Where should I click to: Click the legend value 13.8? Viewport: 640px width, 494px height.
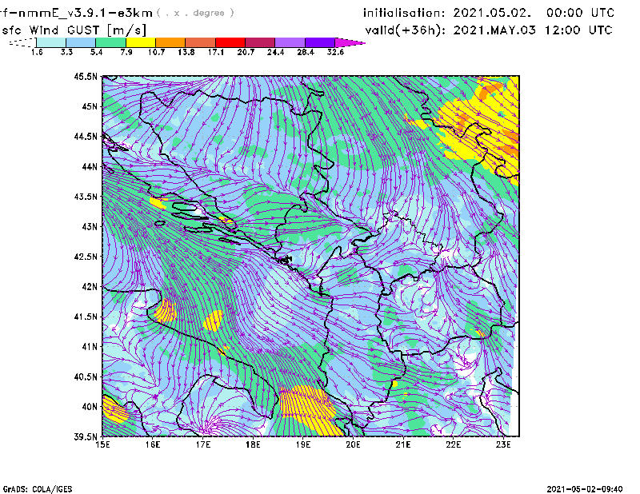[186, 52]
